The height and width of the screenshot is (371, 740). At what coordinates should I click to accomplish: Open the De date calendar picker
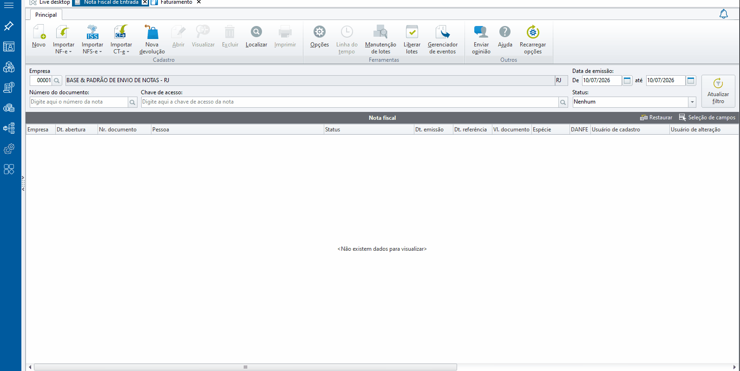(627, 80)
